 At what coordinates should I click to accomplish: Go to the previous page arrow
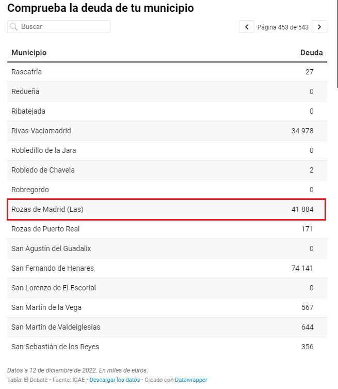coord(246,27)
